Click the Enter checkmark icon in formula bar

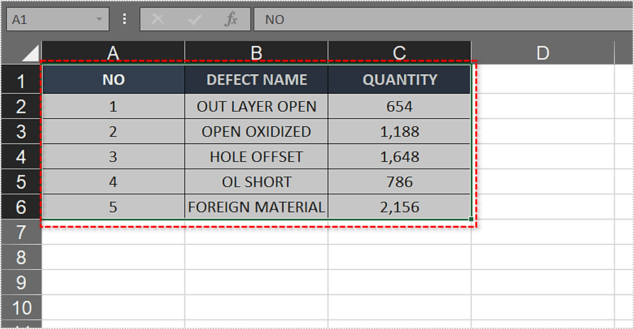click(x=195, y=20)
